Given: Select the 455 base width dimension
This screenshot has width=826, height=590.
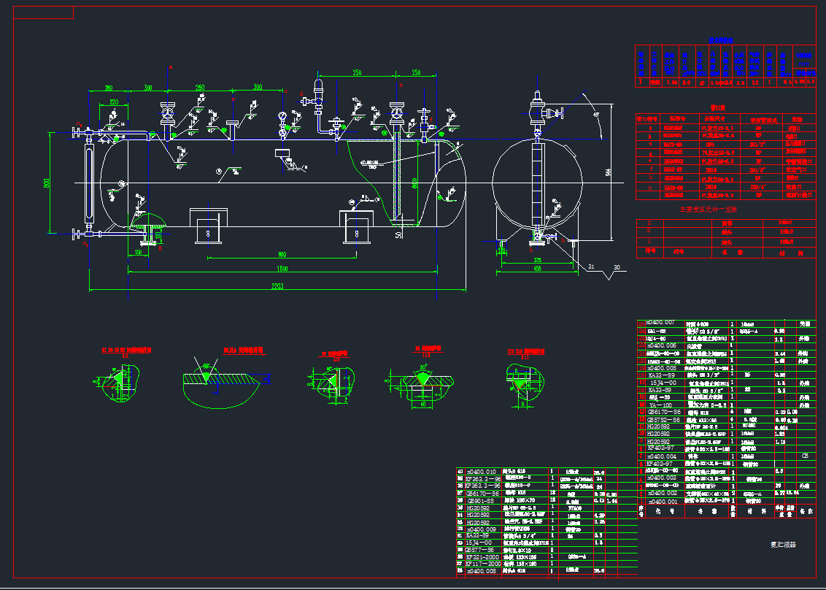Looking at the screenshot, I should (x=536, y=269).
